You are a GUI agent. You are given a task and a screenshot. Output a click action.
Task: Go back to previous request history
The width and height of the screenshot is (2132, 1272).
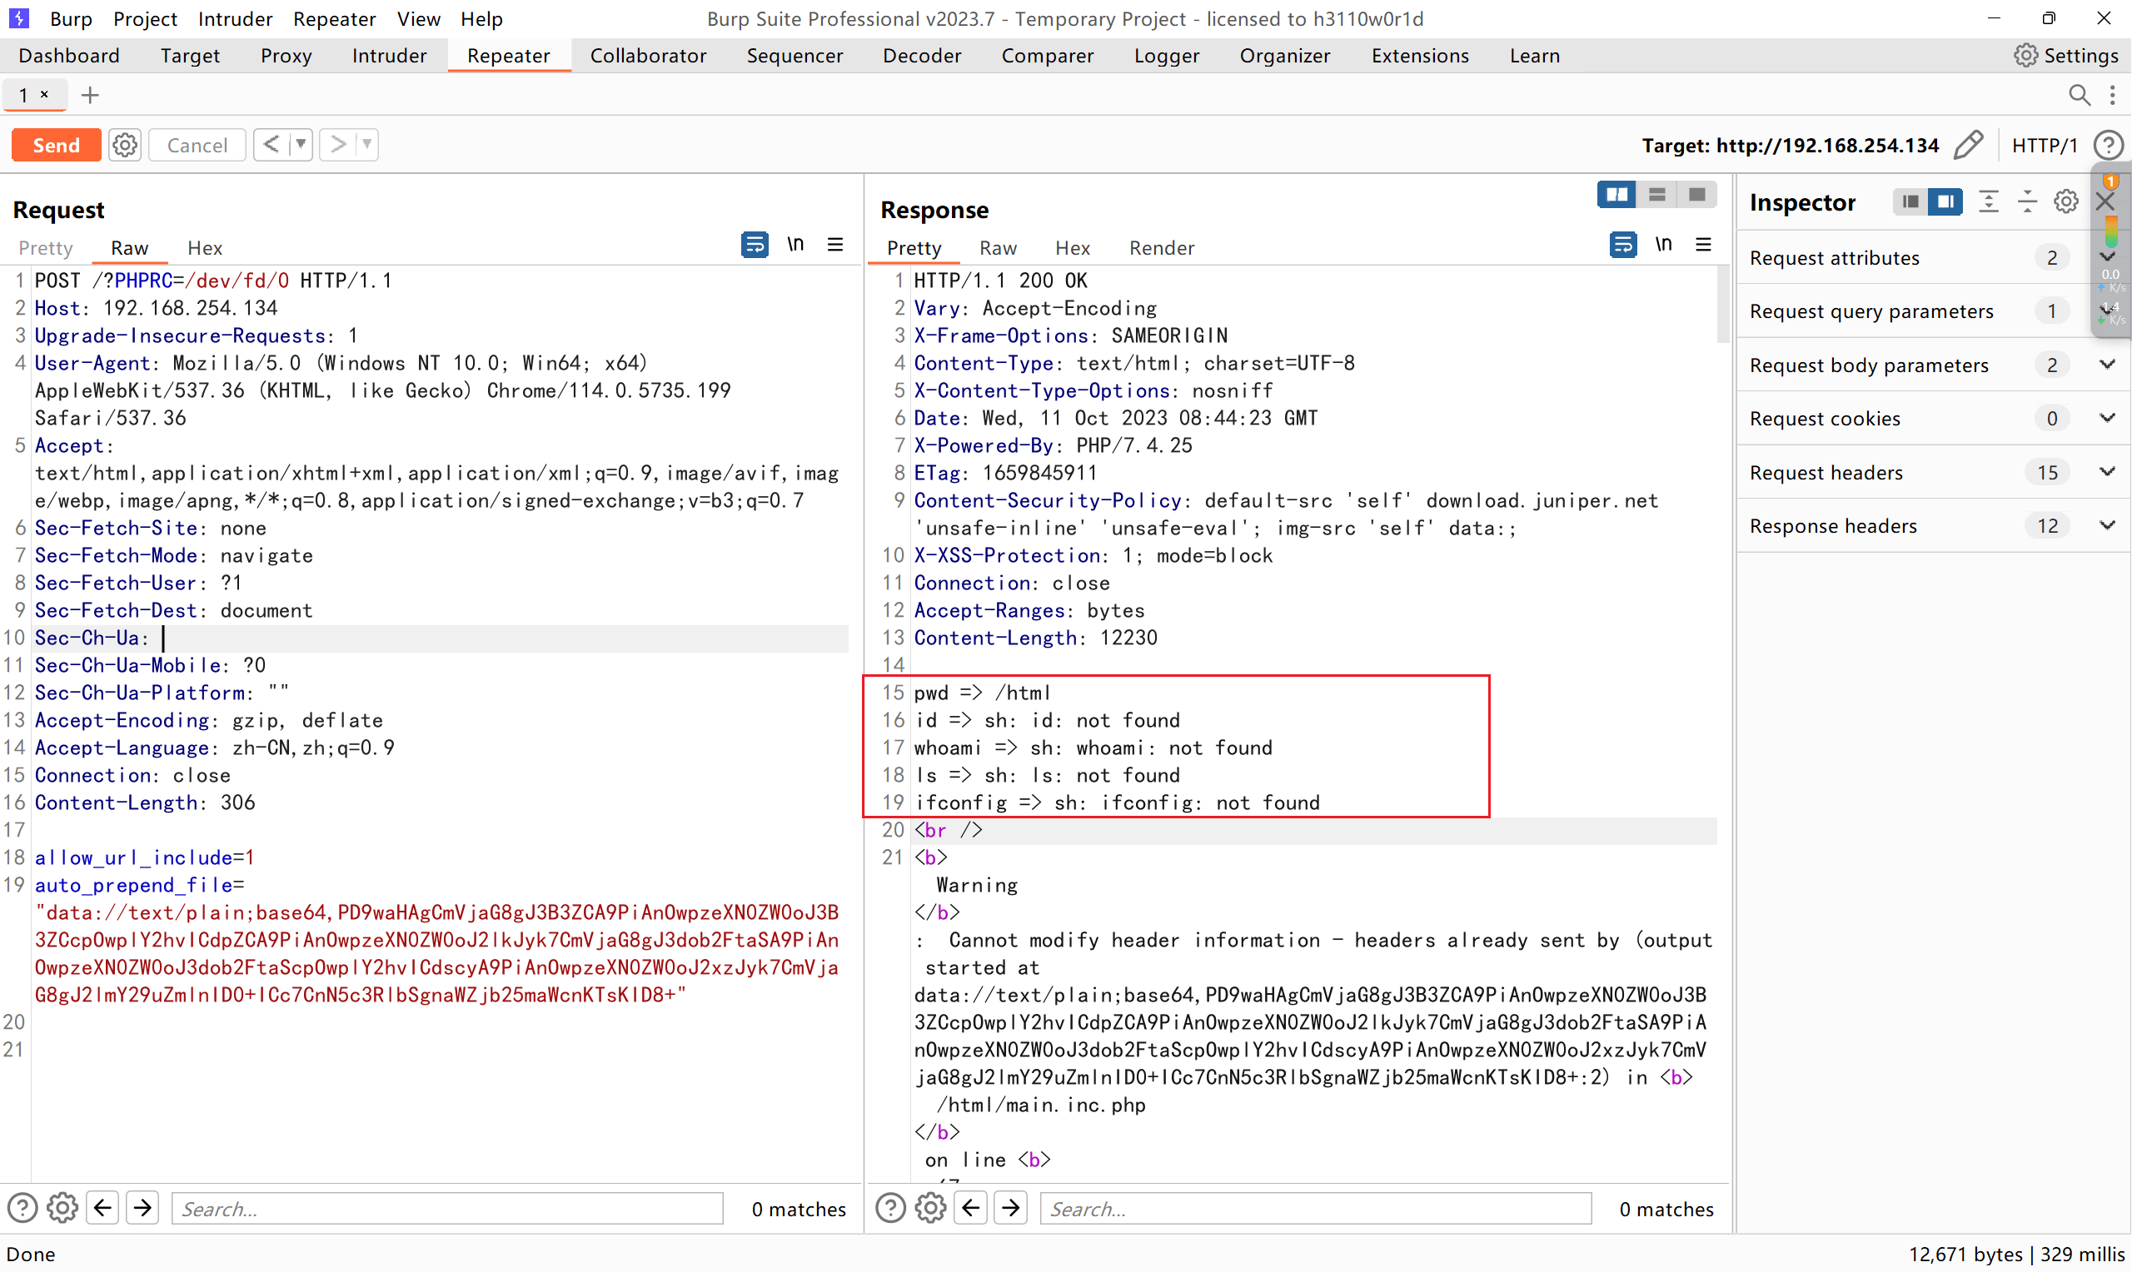point(271,144)
